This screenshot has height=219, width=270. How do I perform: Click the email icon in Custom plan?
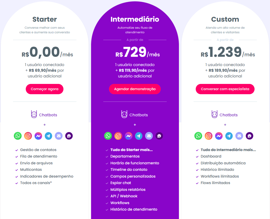[239, 136]
